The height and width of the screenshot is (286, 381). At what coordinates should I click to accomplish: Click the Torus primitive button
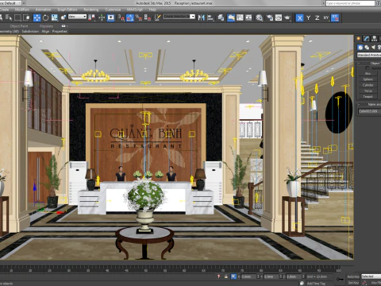(x=368, y=91)
